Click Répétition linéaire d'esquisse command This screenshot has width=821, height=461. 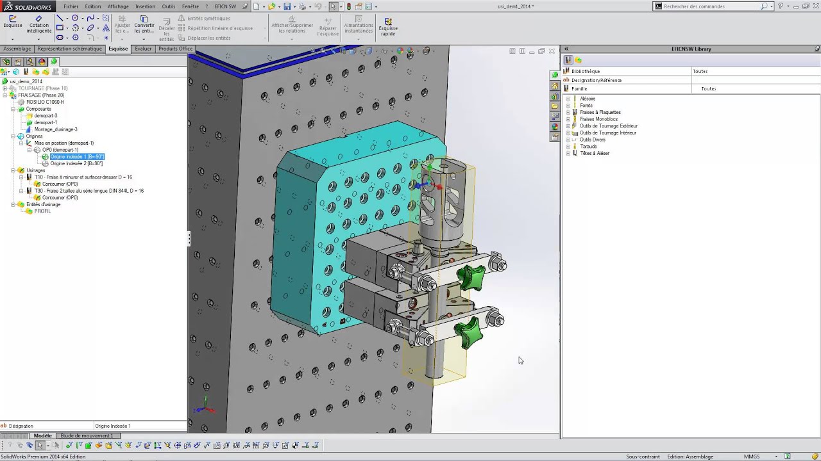click(215, 28)
